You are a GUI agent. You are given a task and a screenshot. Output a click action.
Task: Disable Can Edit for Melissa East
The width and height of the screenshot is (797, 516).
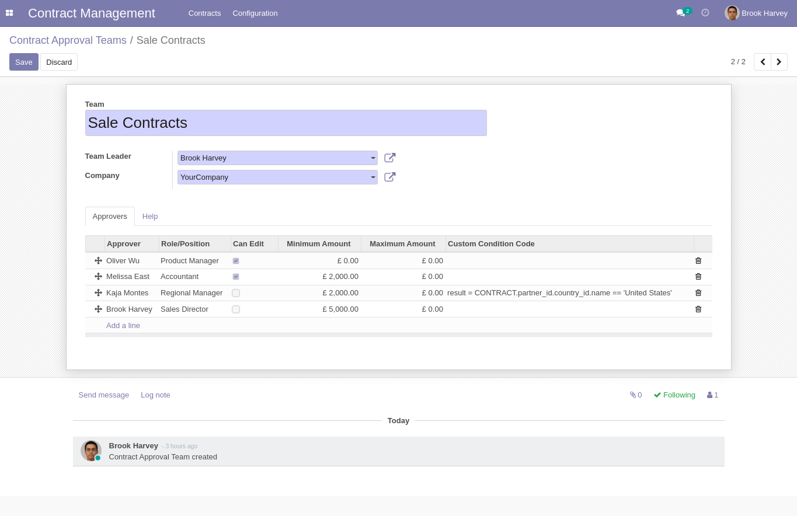pyautogui.click(x=235, y=276)
